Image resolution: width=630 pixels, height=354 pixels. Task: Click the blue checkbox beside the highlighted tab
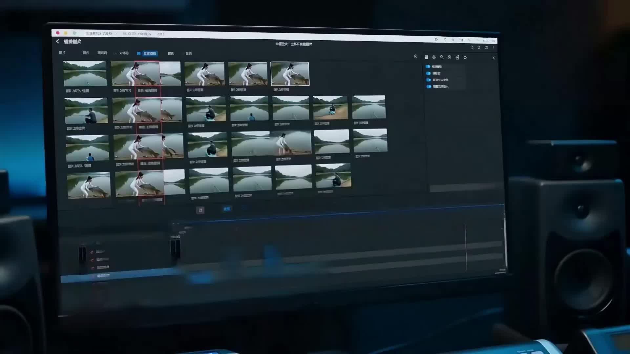[x=139, y=53]
